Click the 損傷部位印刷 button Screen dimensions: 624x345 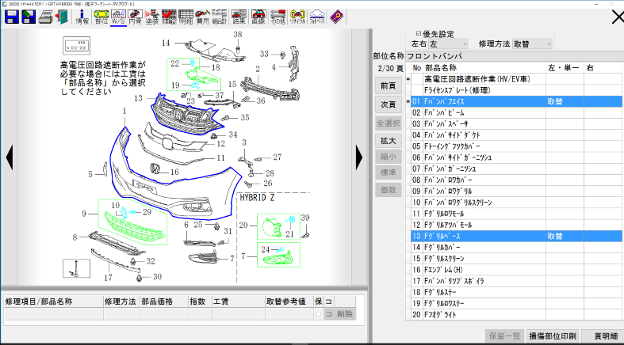click(553, 336)
